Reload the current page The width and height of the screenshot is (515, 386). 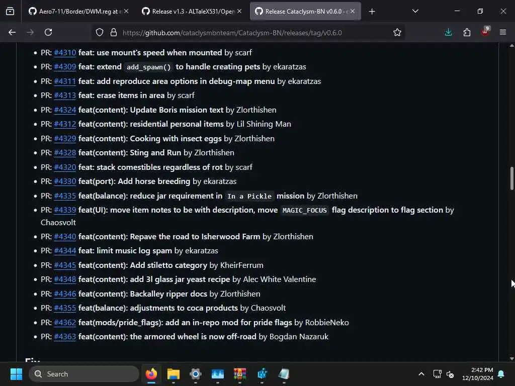pyautogui.click(x=48, y=33)
